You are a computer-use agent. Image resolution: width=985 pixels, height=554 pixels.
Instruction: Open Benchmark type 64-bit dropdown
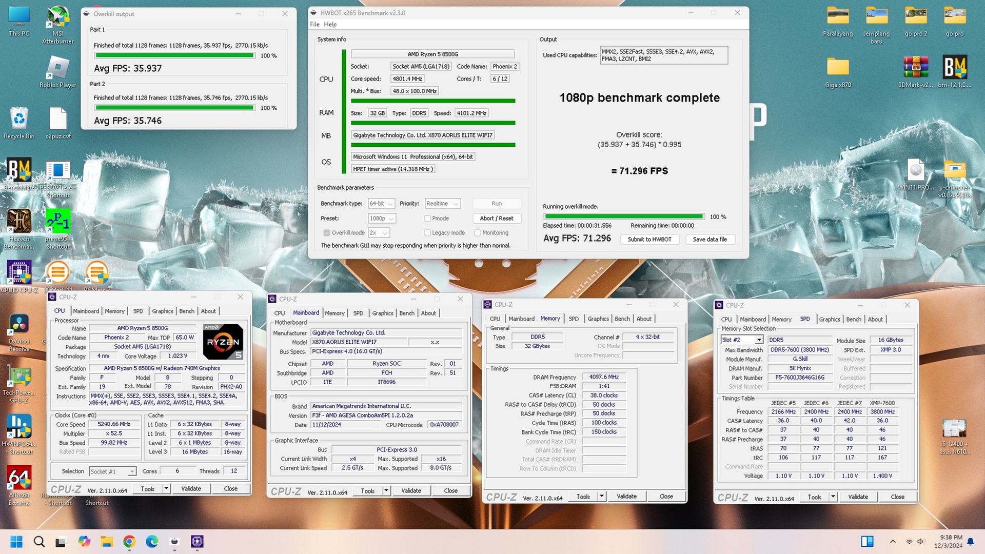(x=381, y=204)
